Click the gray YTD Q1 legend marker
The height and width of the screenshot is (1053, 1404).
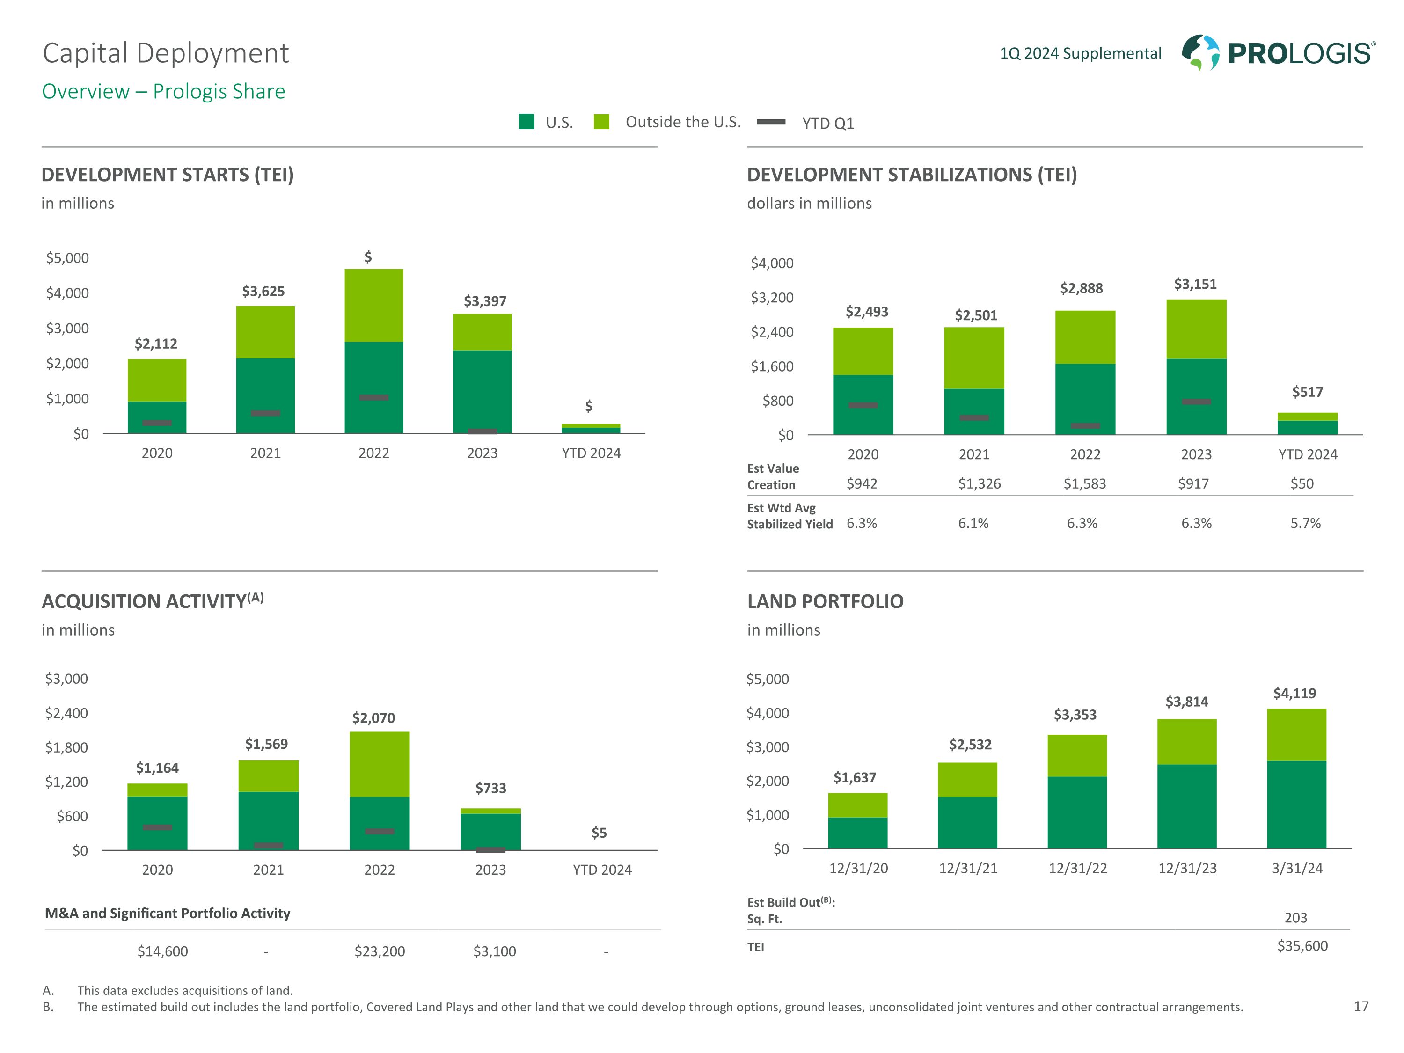coord(770,122)
